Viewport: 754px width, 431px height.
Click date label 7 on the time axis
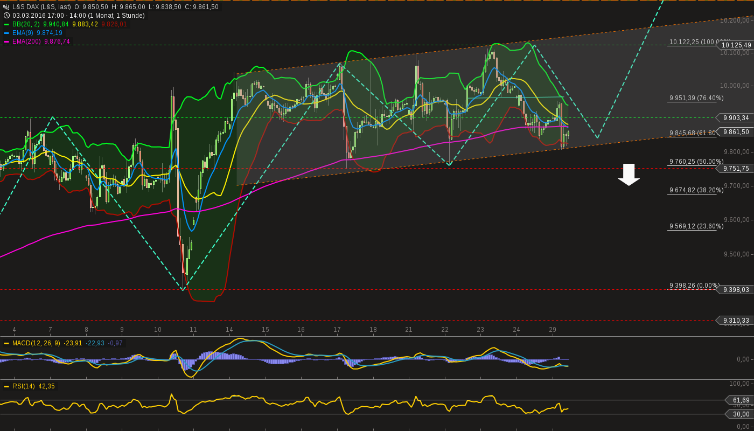tap(50, 330)
